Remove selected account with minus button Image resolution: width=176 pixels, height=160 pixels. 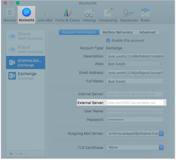click(x=21, y=154)
